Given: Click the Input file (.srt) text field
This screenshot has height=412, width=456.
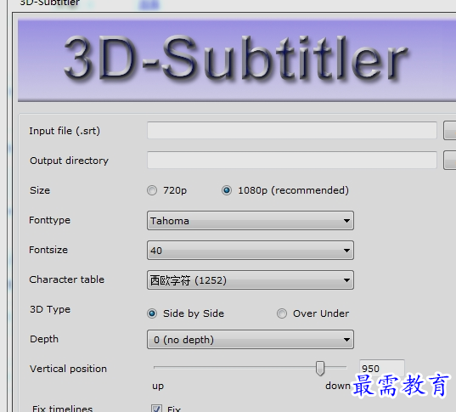Looking at the screenshot, I should pos(292,130).
